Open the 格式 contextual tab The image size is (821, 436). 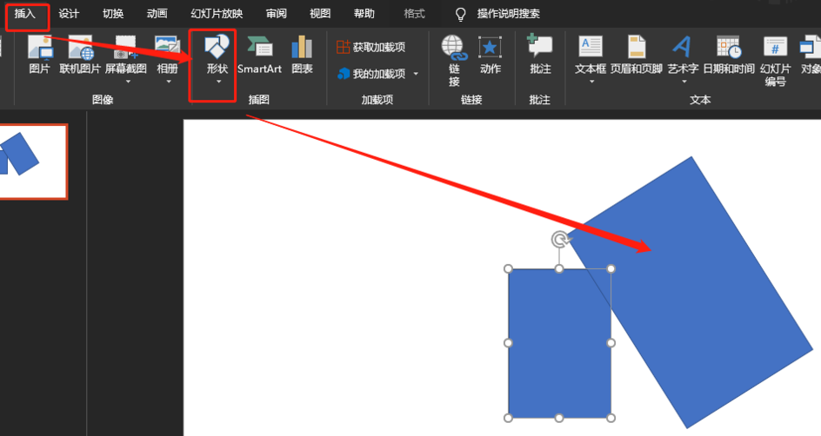[x=414, y=14]
